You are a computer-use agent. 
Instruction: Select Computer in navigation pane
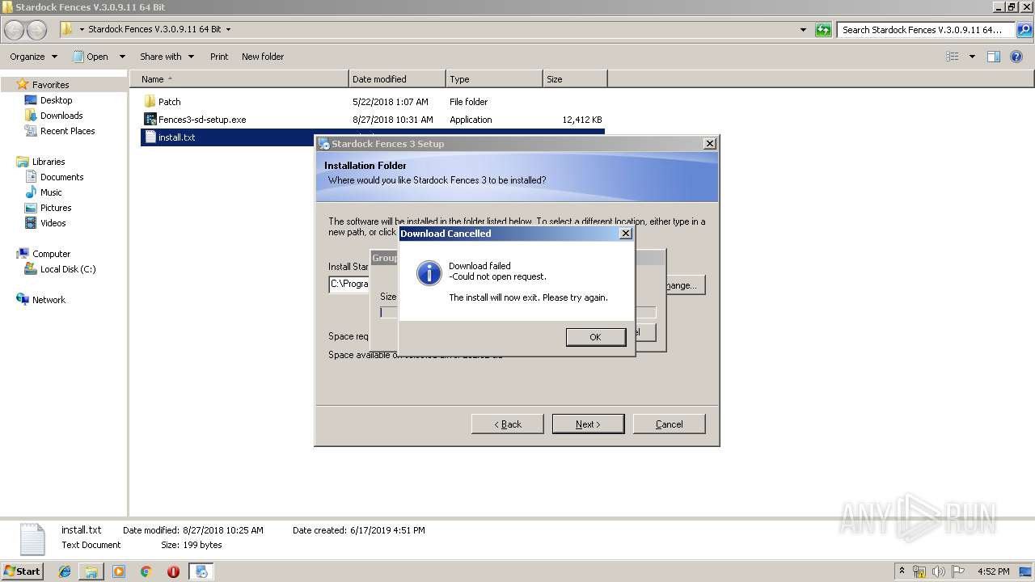pos(51,254)
